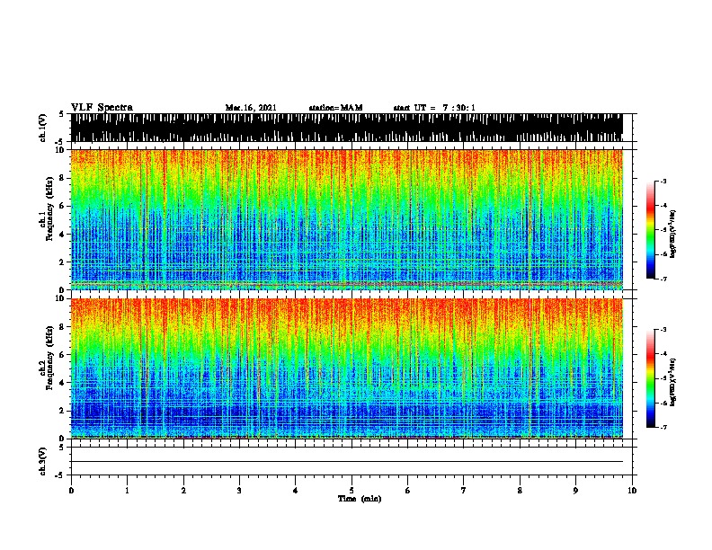
Task: Click the "0" tick on the time axis
Action: click(x=71, y=490)
